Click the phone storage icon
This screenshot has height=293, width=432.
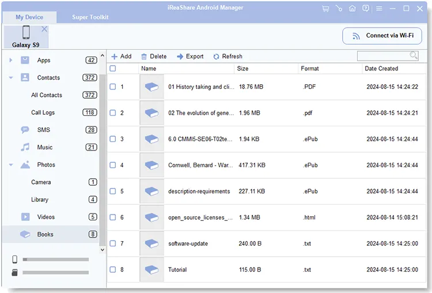[15, 260]
